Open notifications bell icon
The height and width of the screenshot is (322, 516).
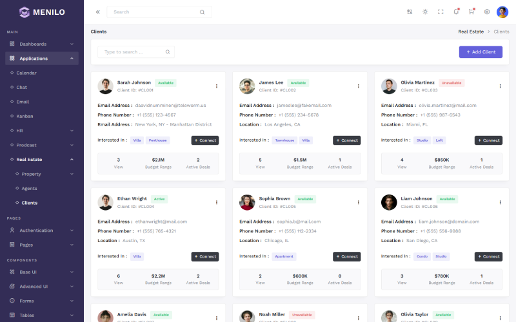click(456, 12)
